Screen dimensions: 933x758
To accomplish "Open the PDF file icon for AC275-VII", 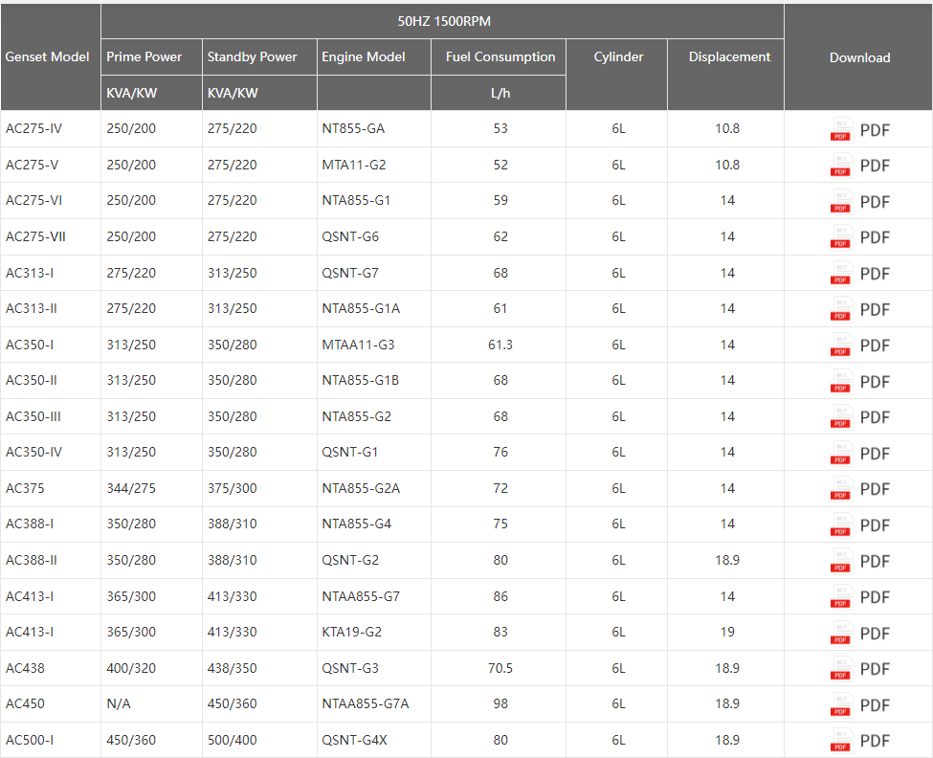I will 841,236.
